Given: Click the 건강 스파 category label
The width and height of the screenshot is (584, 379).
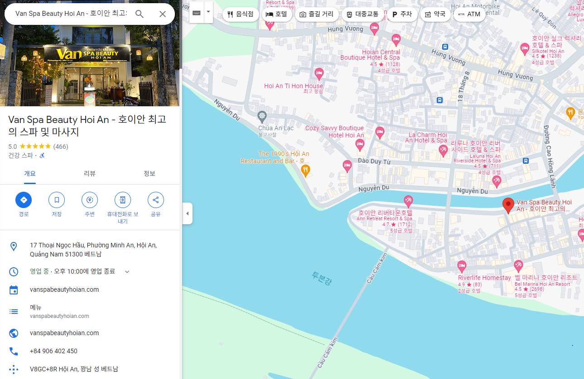Looking at the screenshot, I should click(20, 156).
